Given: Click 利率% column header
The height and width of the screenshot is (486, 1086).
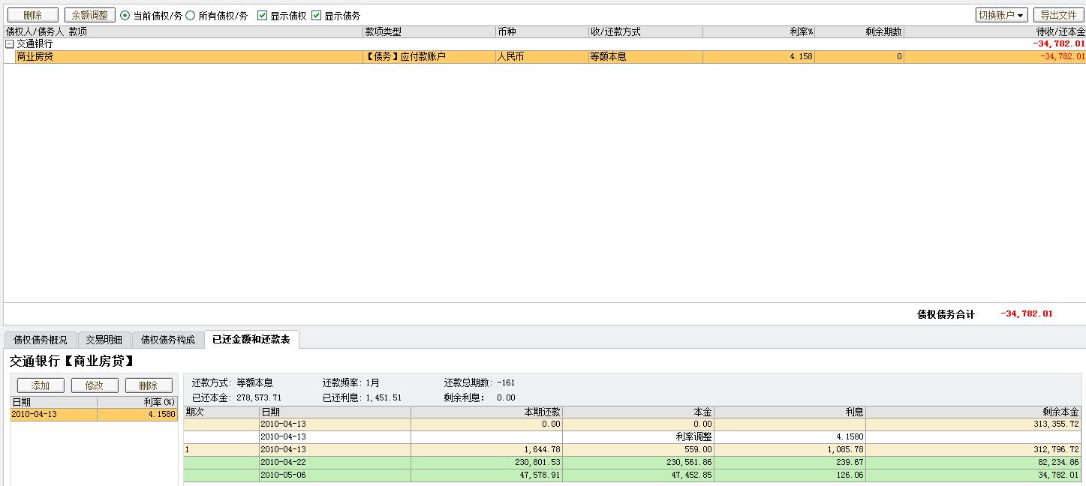Looking at the screenshot, I should (x=759, y=32).
